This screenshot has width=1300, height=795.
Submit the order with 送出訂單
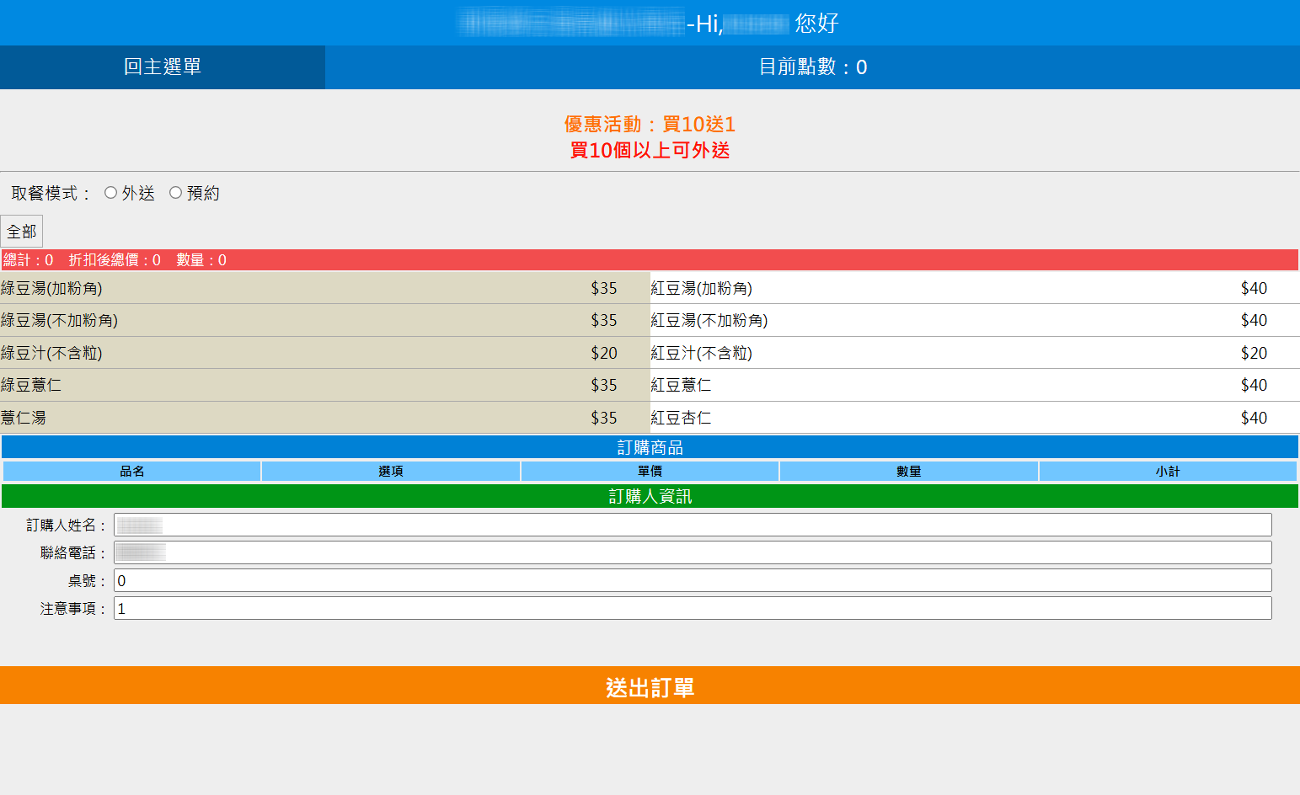650,686
